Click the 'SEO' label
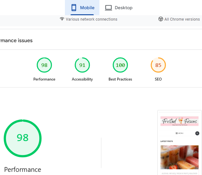 click(158, 79)
